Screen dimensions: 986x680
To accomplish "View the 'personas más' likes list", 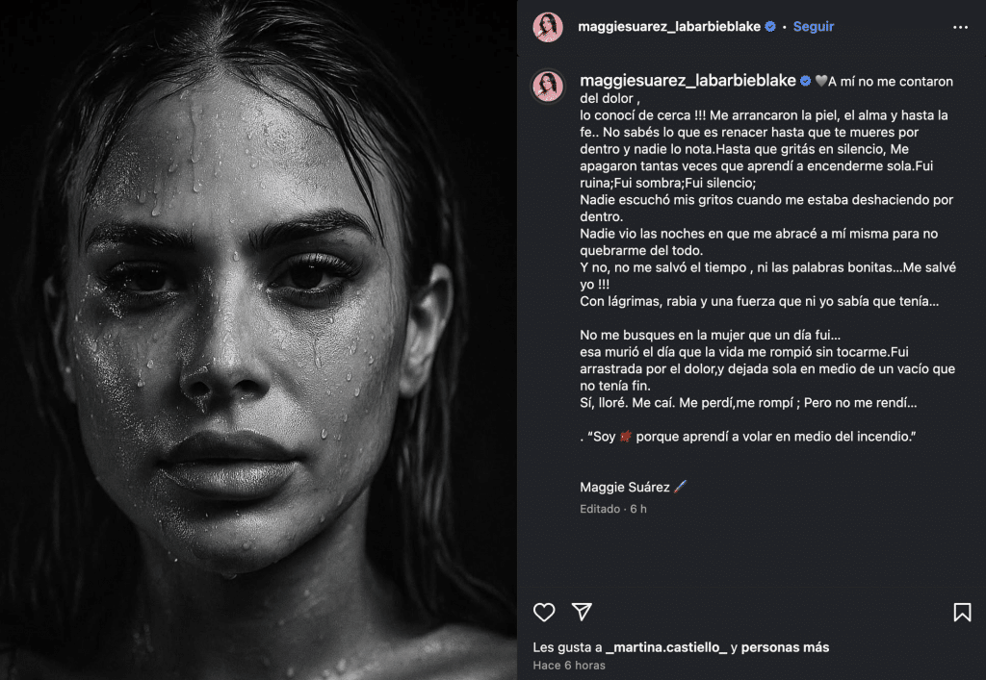I will tap(785, 646).
